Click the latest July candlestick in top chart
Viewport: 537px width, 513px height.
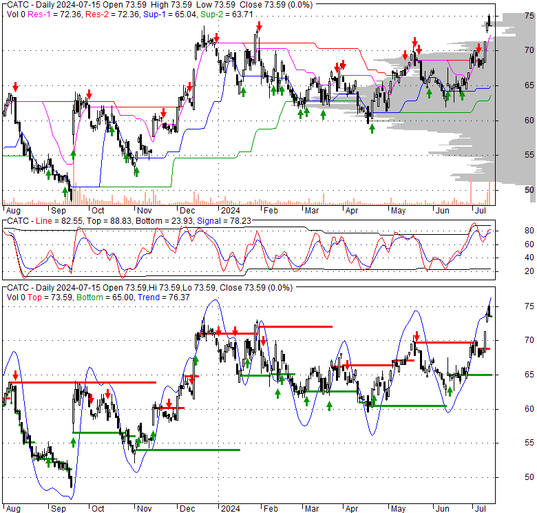click(489, 21)
